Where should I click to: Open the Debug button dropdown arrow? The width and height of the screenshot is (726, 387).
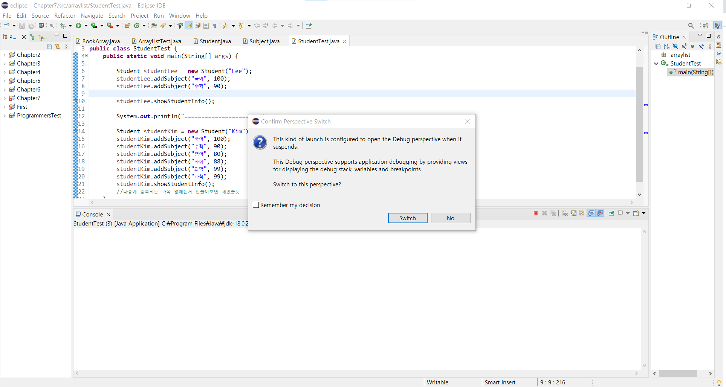click(x=70, y=26)
